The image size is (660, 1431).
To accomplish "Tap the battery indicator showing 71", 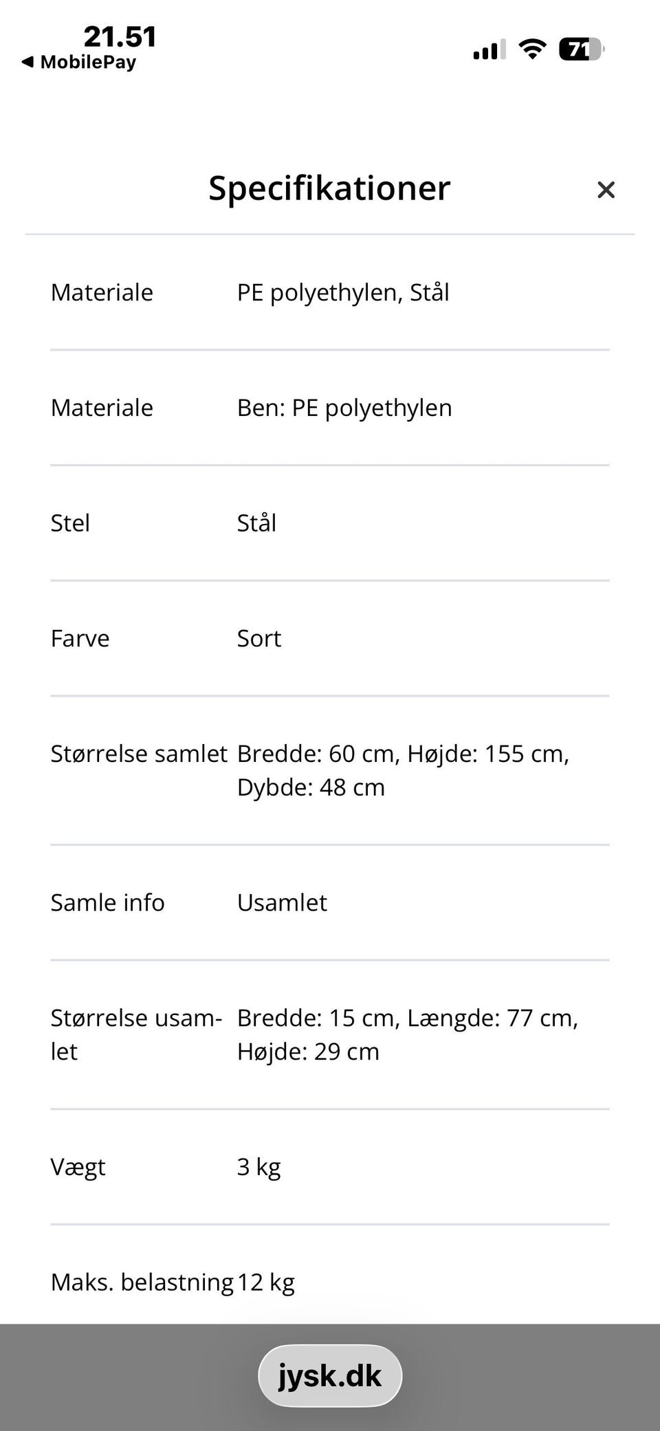I will pos(580,49).
